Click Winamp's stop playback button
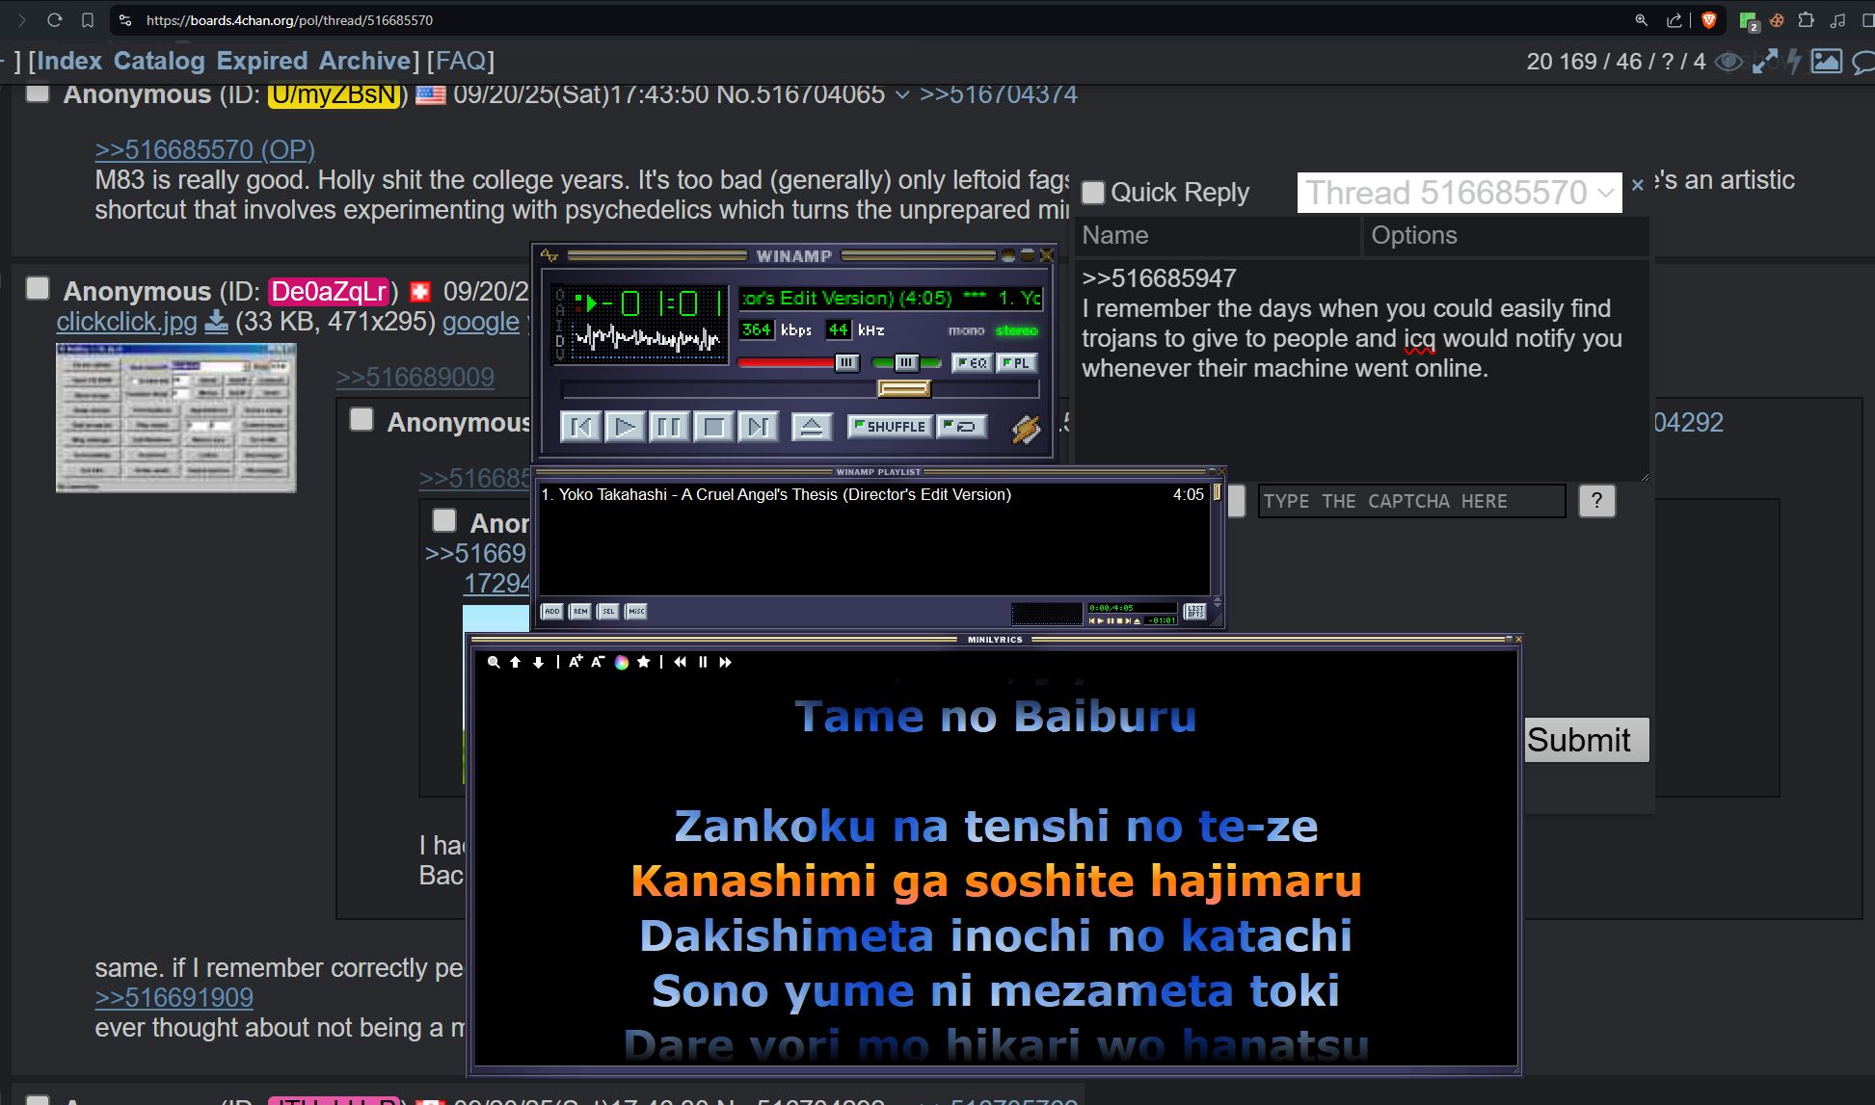 (713, 427)
